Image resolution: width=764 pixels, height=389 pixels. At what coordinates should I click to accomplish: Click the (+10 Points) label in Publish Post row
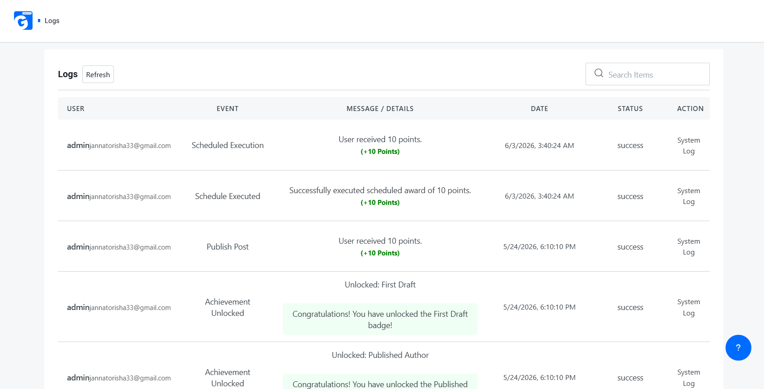pyautogui.click(x=380, y=253)
